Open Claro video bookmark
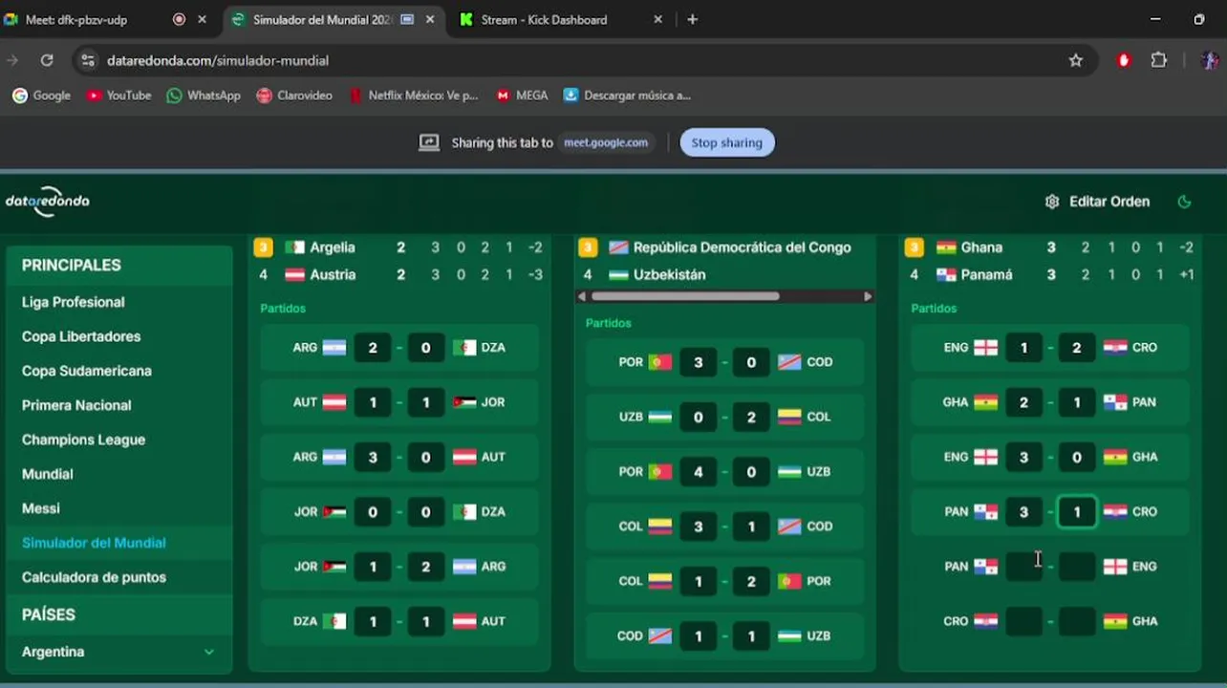The width and height of the screenshot is (1227, 688). [x=294, y=96]
